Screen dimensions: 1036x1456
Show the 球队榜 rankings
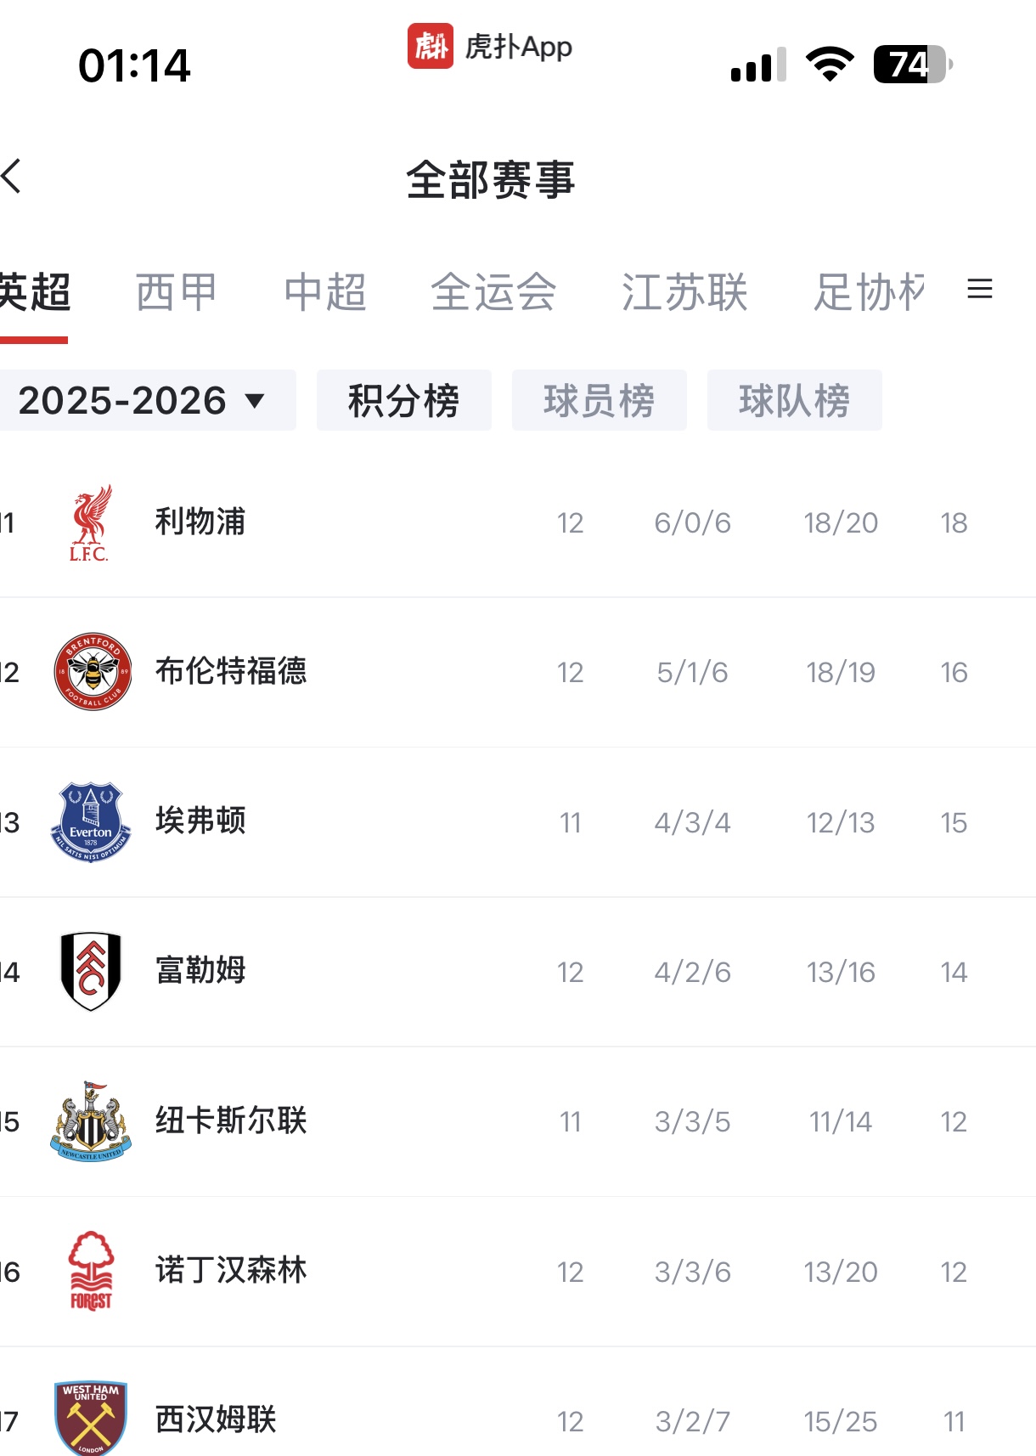pyautogui.click(x=794, y=400)
